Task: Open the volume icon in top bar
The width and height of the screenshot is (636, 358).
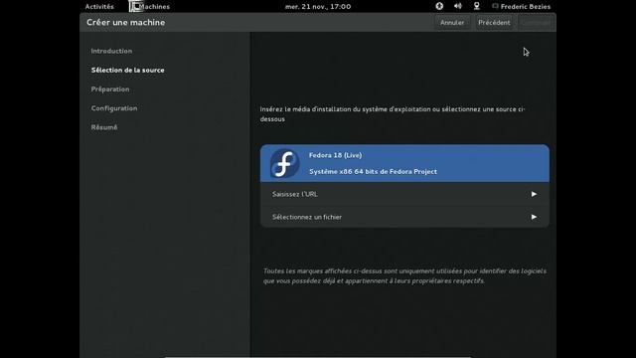Action: pyautogui.click(x=458, y=6)
